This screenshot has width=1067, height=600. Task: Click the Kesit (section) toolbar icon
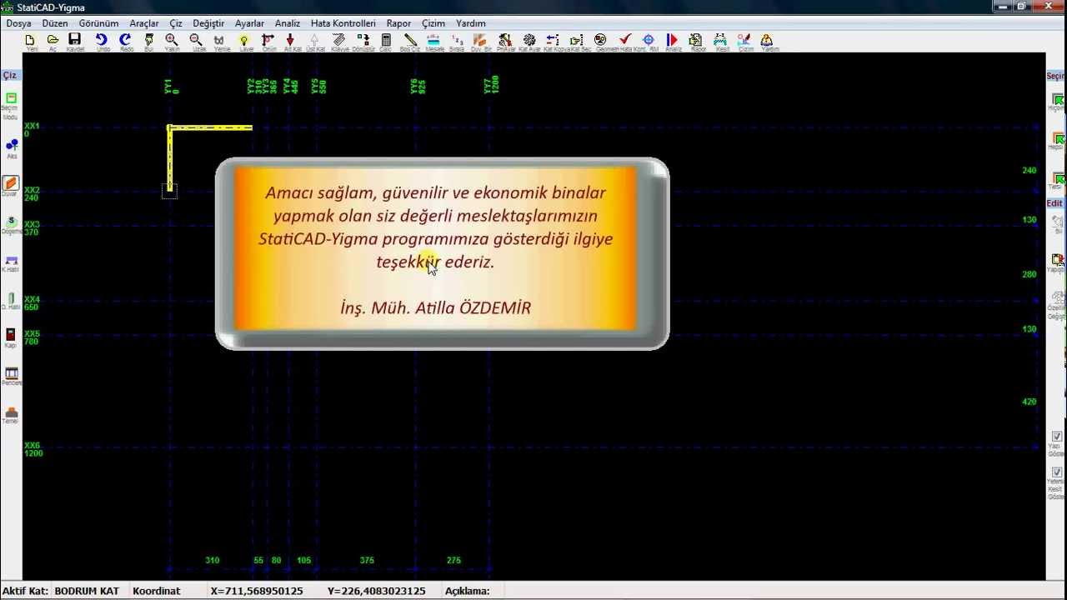720,40
